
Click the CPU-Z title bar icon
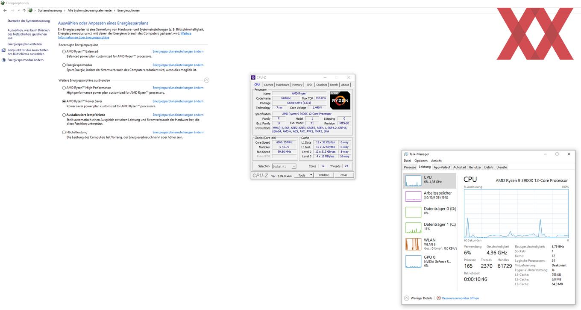point(254,77)
